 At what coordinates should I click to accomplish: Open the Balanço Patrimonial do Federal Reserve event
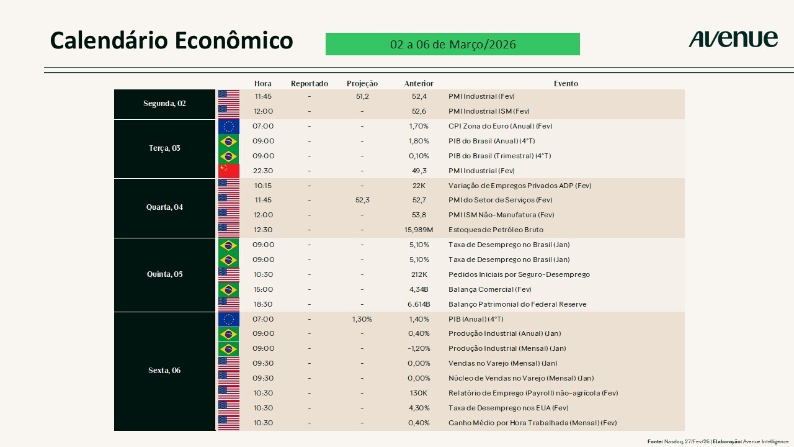(x=517, y=304)
